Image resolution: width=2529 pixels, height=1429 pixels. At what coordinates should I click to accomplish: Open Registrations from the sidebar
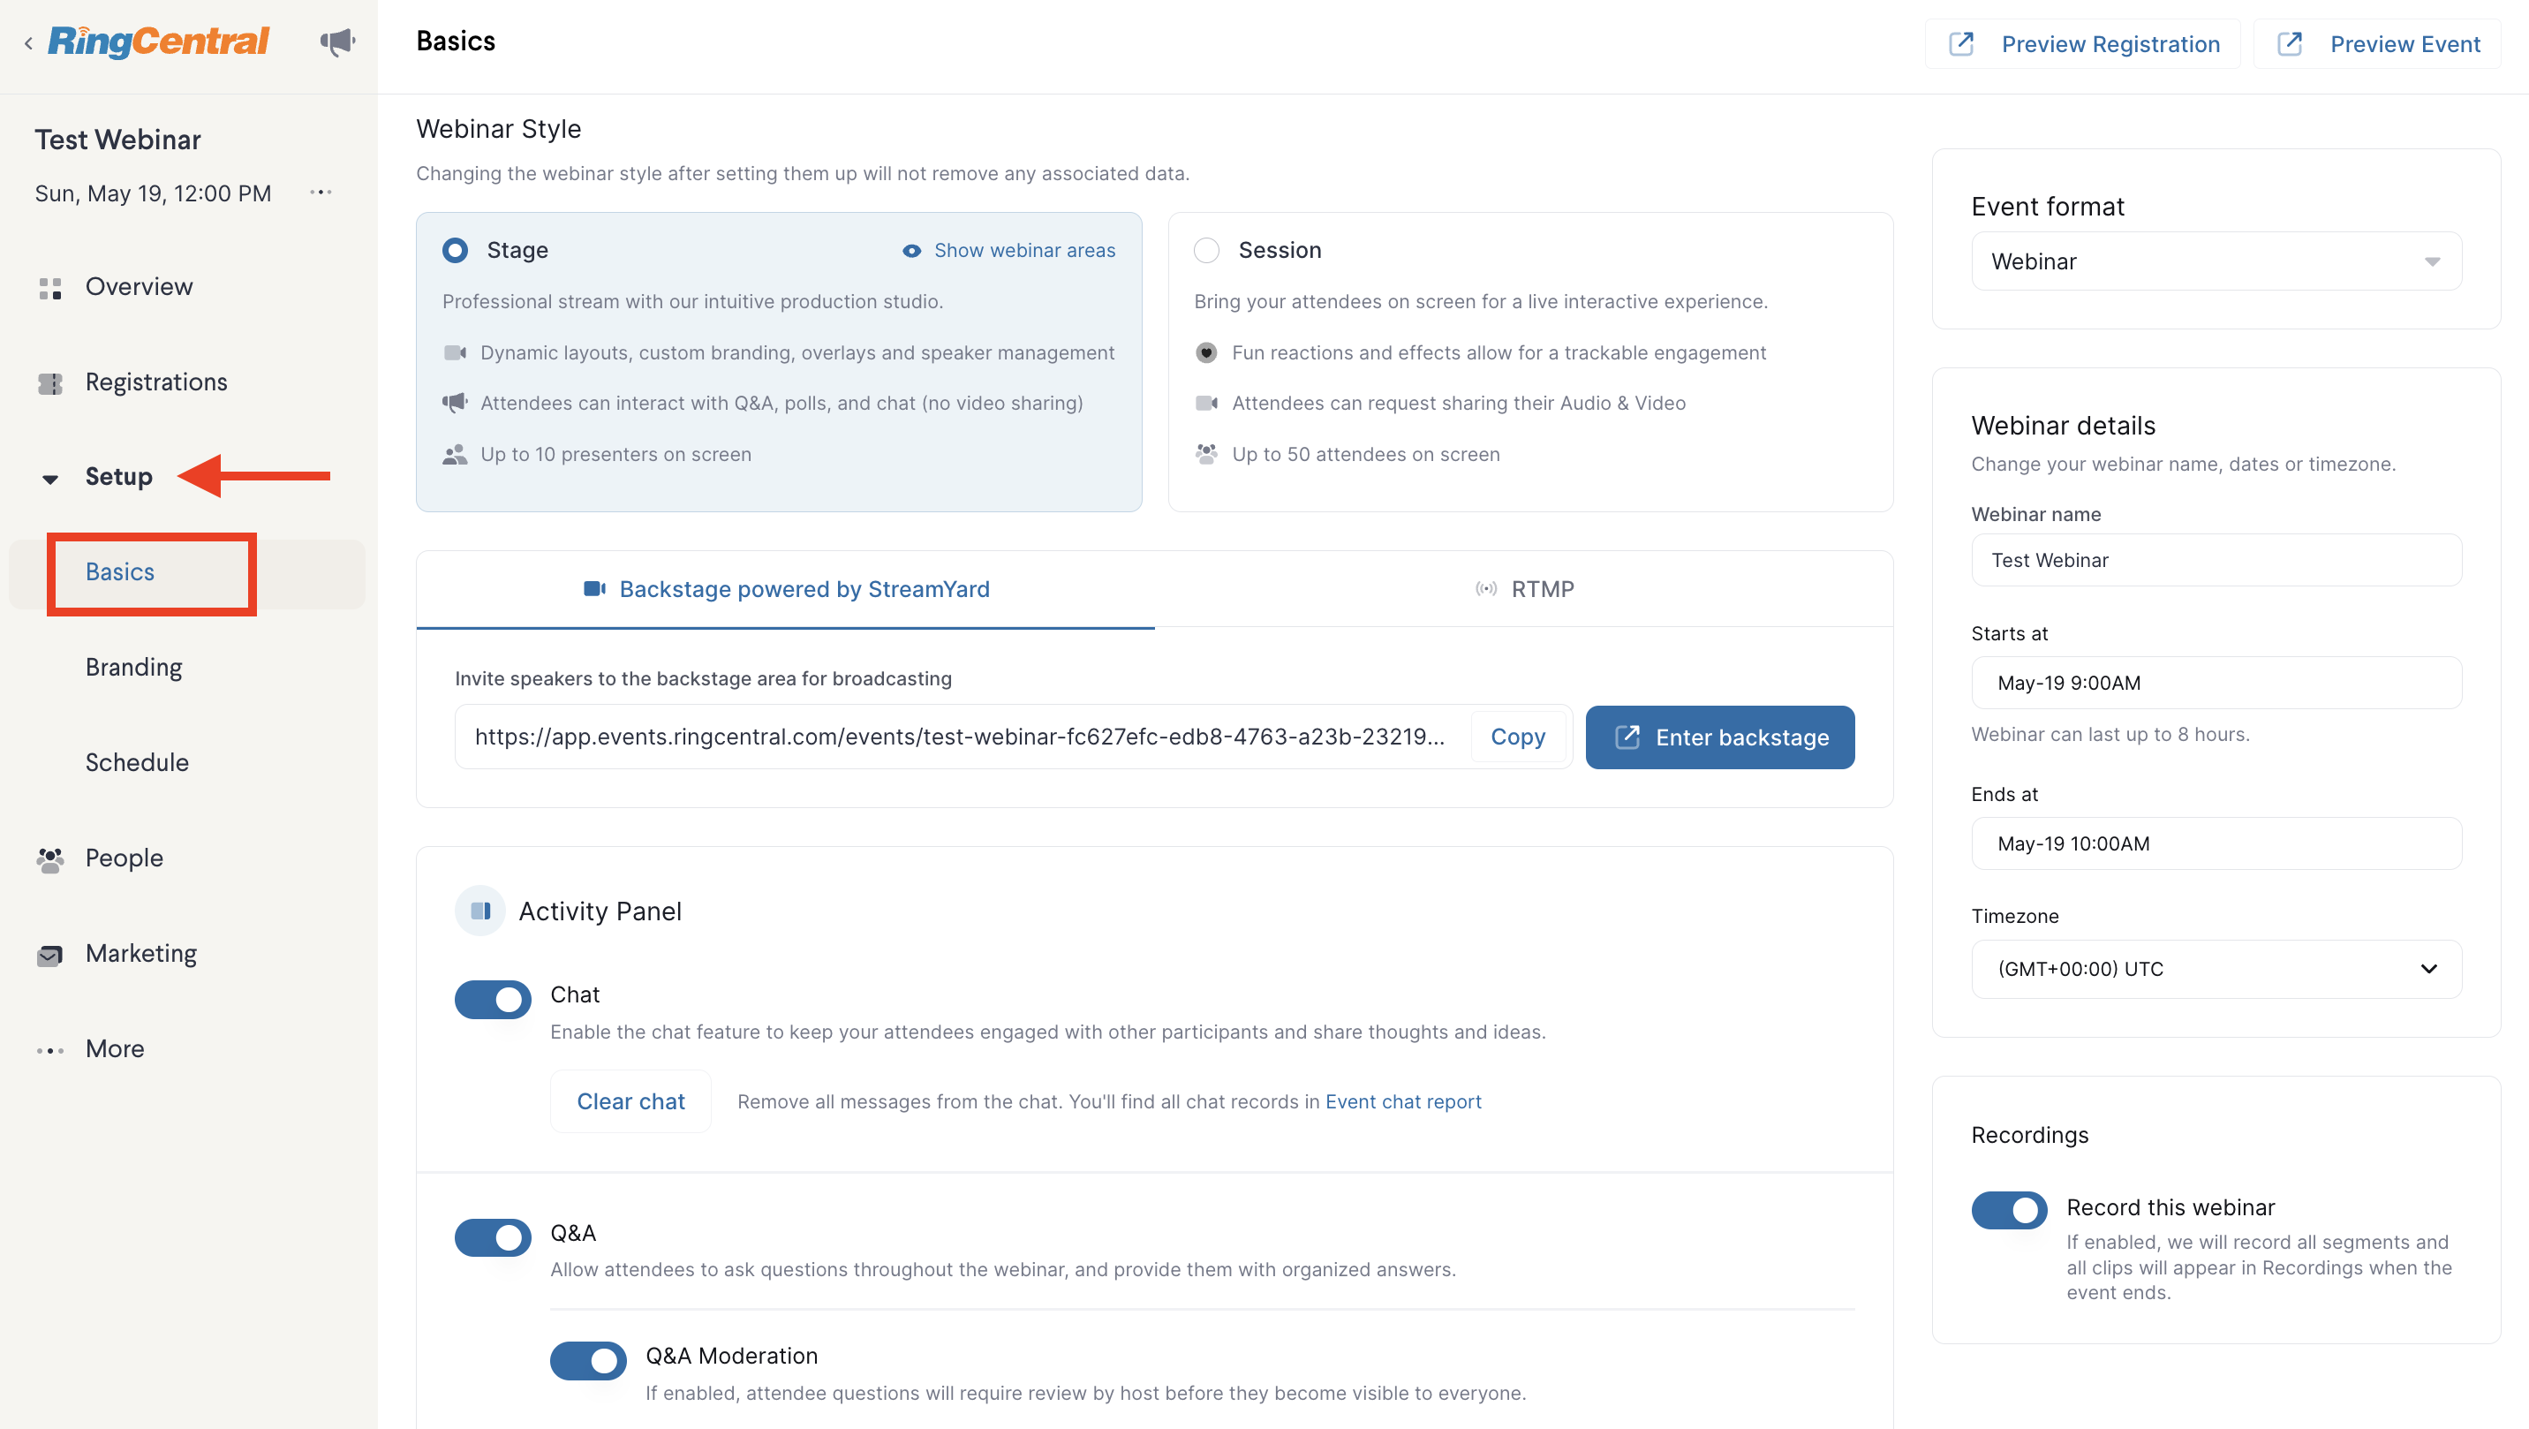pos(155,381)
